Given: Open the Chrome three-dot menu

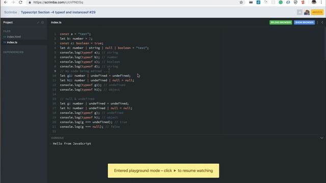Looking at the screenshot, I should 321,2.
